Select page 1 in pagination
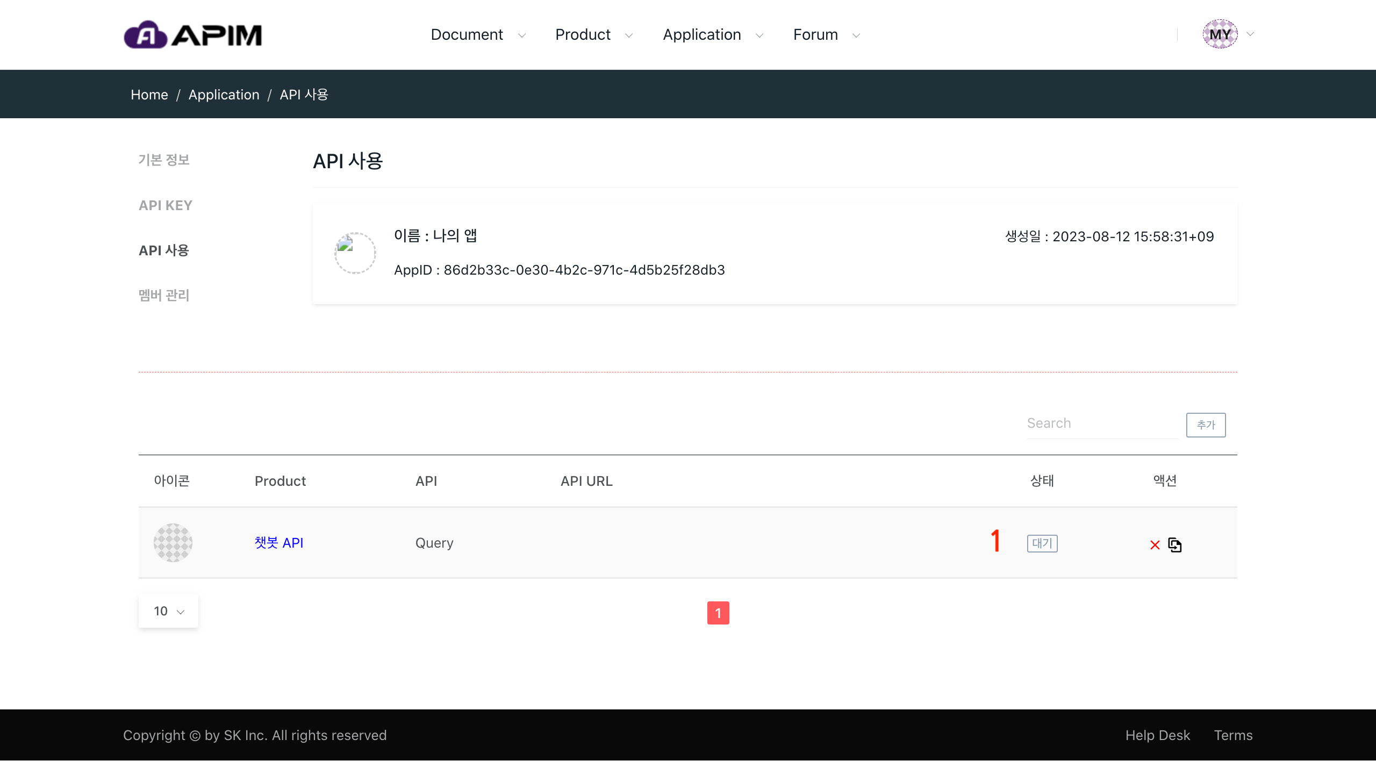 (x=718, y=613)
